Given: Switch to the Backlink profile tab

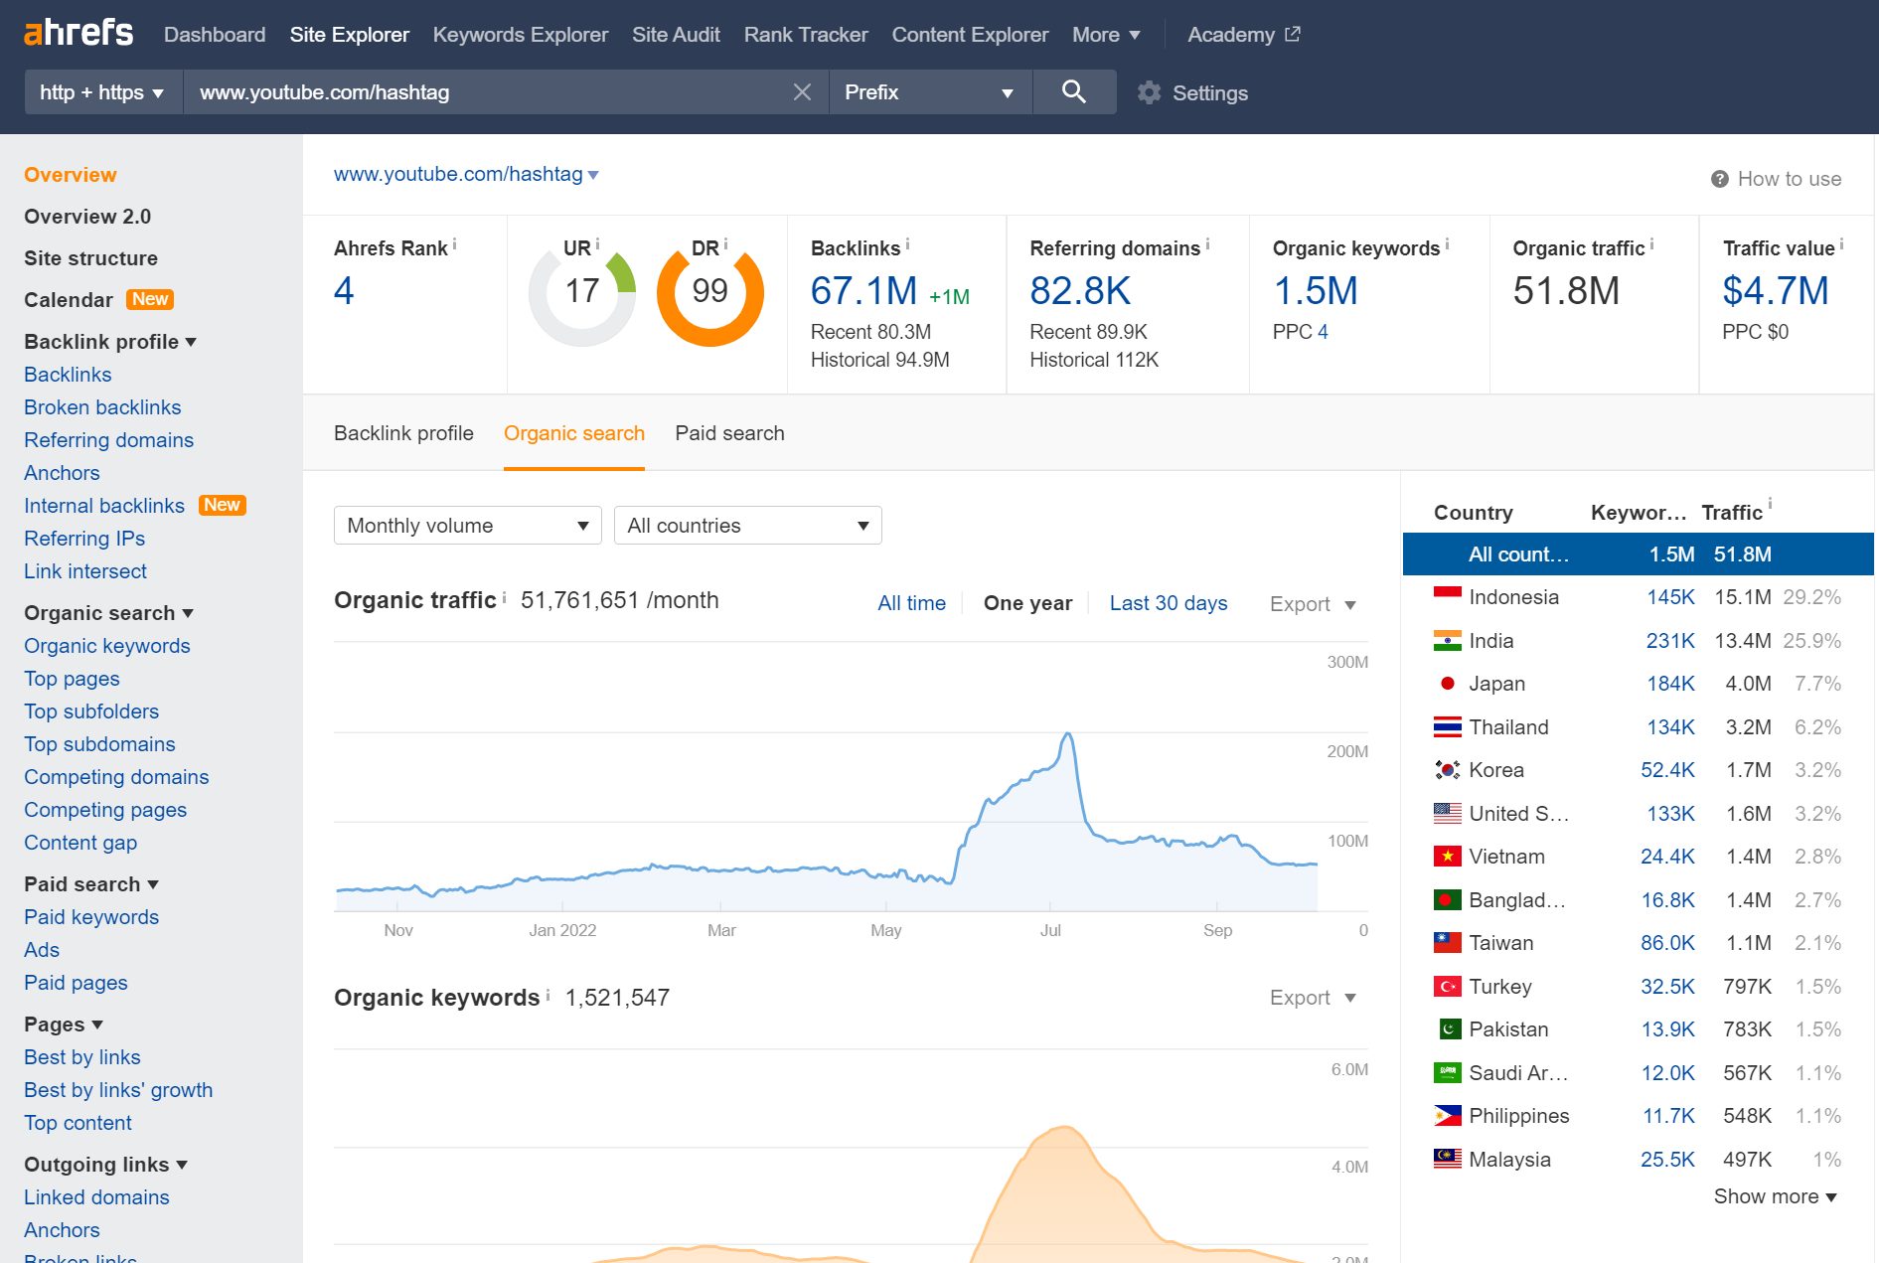Looking at the screenshot, I should click(403, 433).
